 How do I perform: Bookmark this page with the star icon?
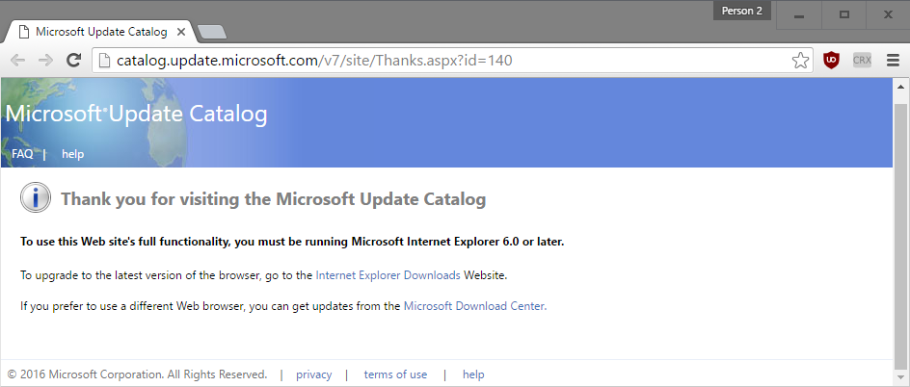click(800, 61)
